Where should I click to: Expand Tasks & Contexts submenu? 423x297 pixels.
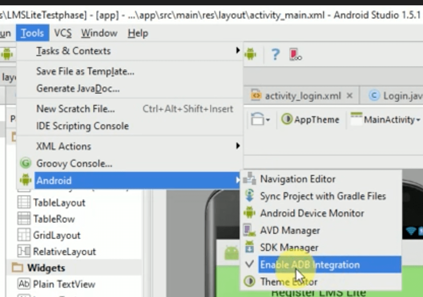coord(130,51)
